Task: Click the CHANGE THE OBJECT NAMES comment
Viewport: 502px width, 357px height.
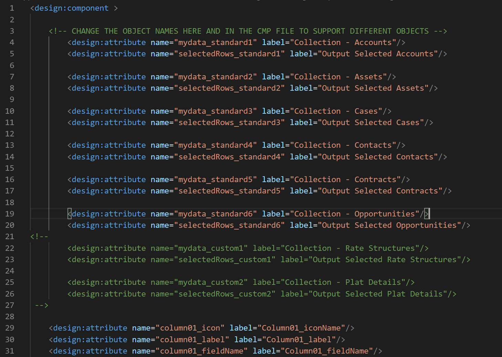Action: click(x=248, y=31)
